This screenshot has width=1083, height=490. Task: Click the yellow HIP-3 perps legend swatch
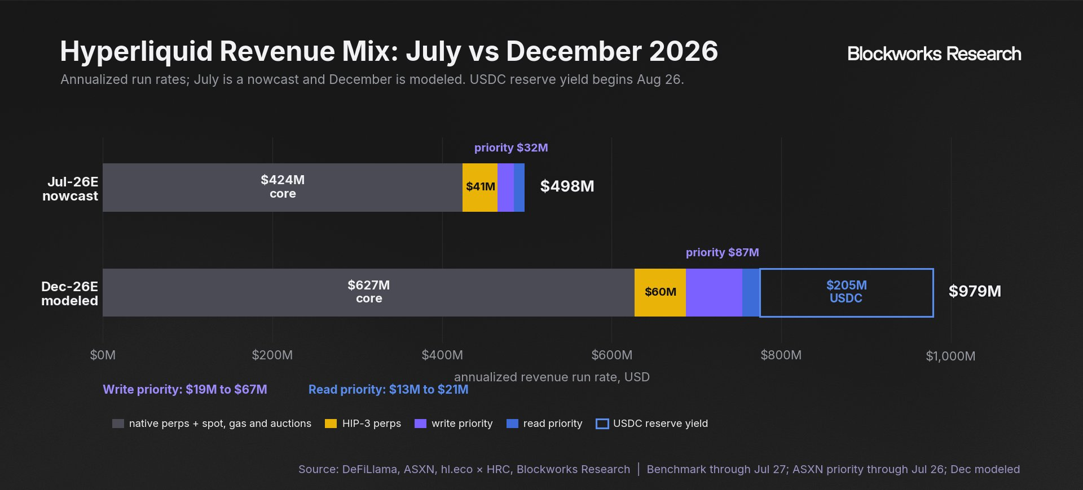click(331, 424)
